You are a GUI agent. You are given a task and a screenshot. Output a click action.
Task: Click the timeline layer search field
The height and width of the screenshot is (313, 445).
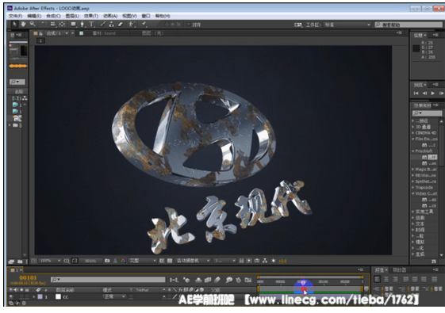108,280
